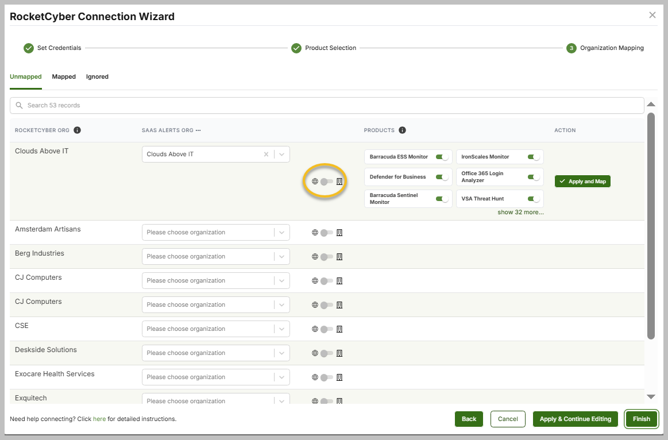The width and height of the screenshot is (668, 440).
Task: Select the Berg Industries organization name
Action: pos(40,253)
